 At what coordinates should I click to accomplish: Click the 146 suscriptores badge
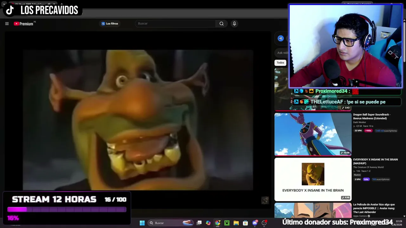(381, 179)
